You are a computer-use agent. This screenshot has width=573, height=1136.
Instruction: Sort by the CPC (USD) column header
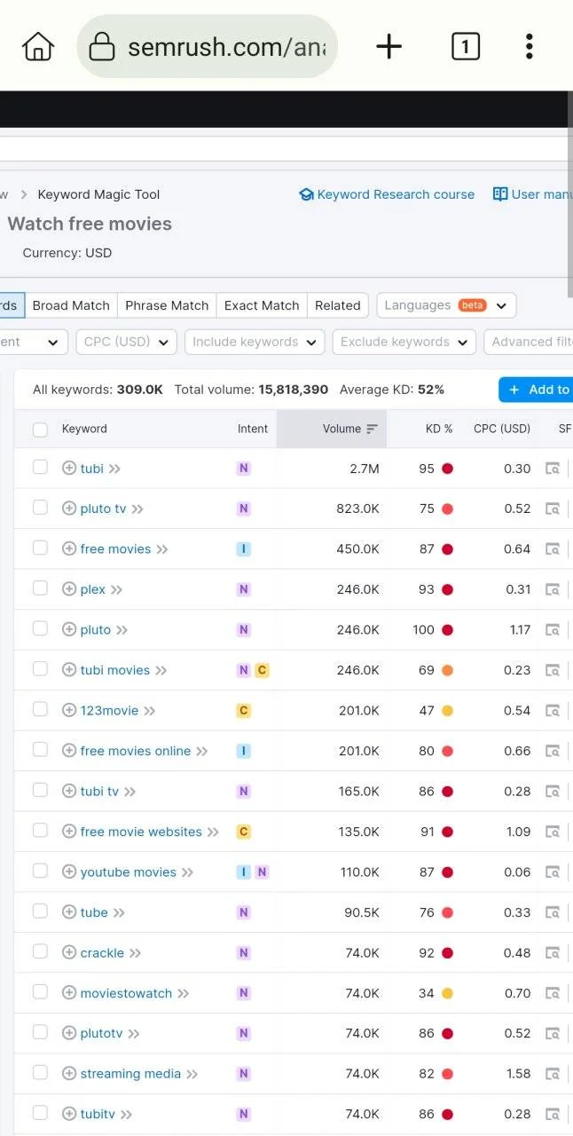coord(502,429)
